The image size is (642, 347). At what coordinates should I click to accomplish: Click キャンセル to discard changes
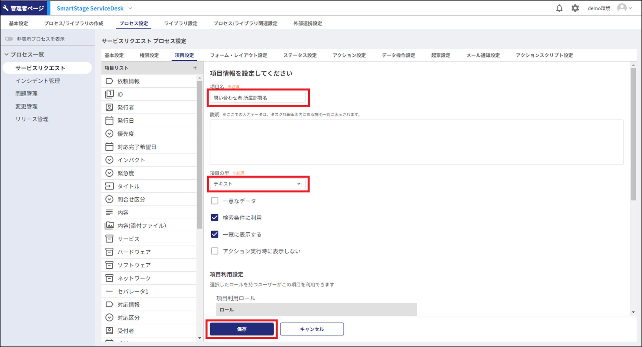click(x=312, y=329)
